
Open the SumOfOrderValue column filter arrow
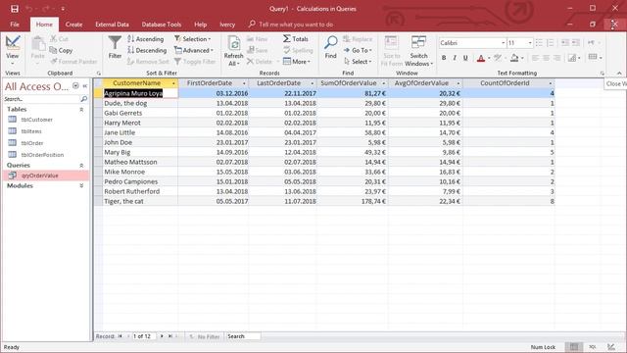384,83
